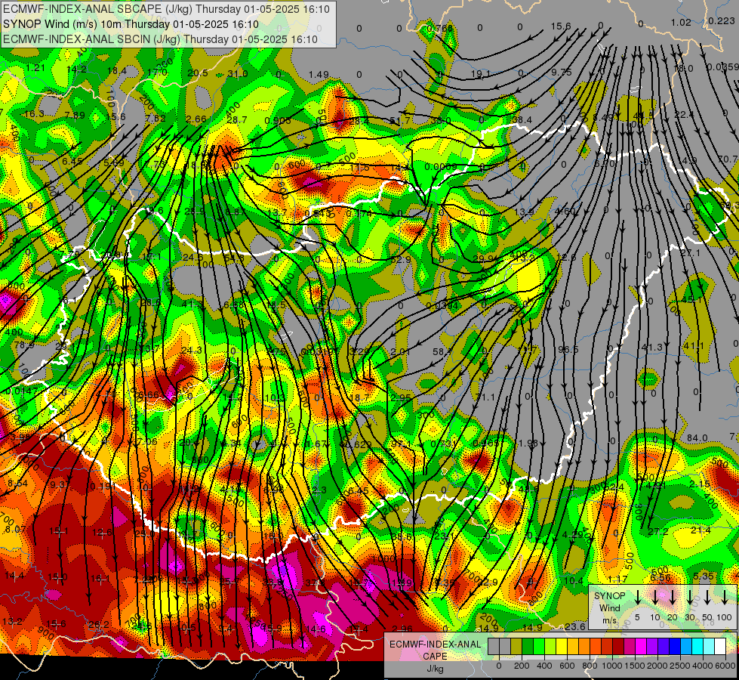Select the white swatch at the CAPE legend end
This screenshot has width=739, height=680.
[x=720, y=646]
